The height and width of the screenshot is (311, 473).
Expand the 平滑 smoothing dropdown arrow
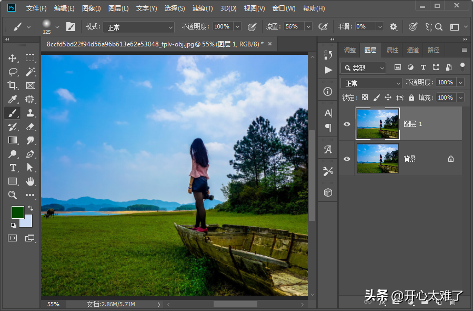[380, 27]
